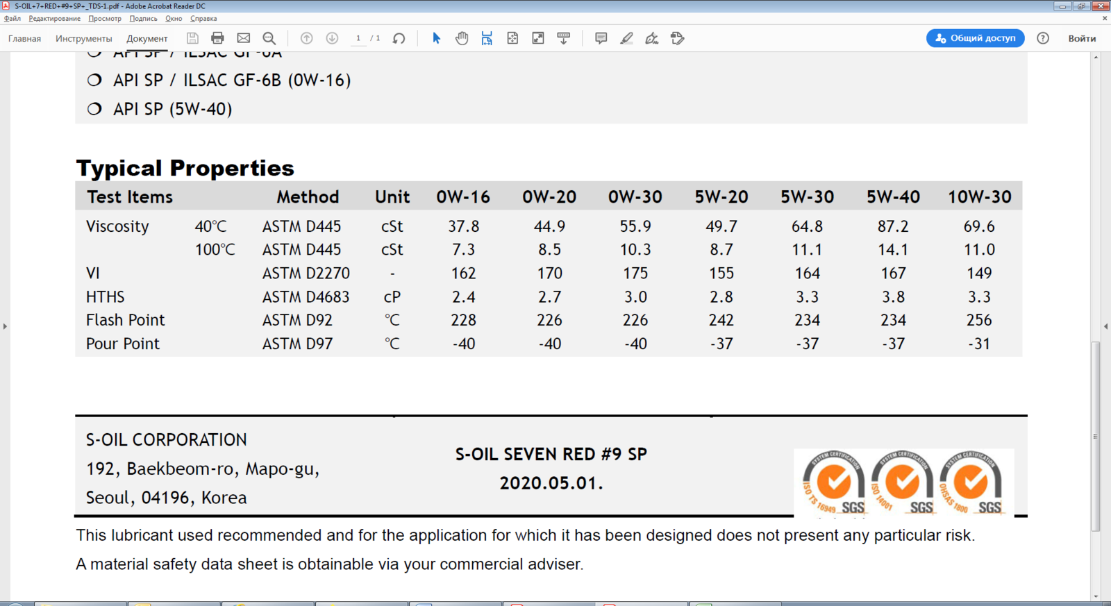Click the "10W-30" column header

980,197
